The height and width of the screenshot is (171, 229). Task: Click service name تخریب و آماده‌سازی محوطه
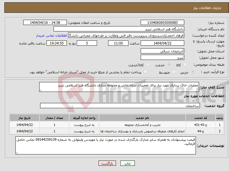(142, 125)
